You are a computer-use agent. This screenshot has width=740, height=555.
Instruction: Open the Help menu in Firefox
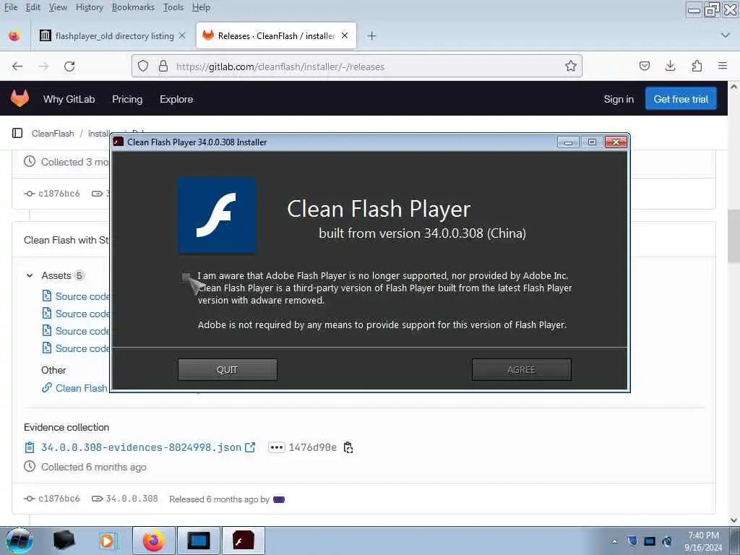[201, 7]
